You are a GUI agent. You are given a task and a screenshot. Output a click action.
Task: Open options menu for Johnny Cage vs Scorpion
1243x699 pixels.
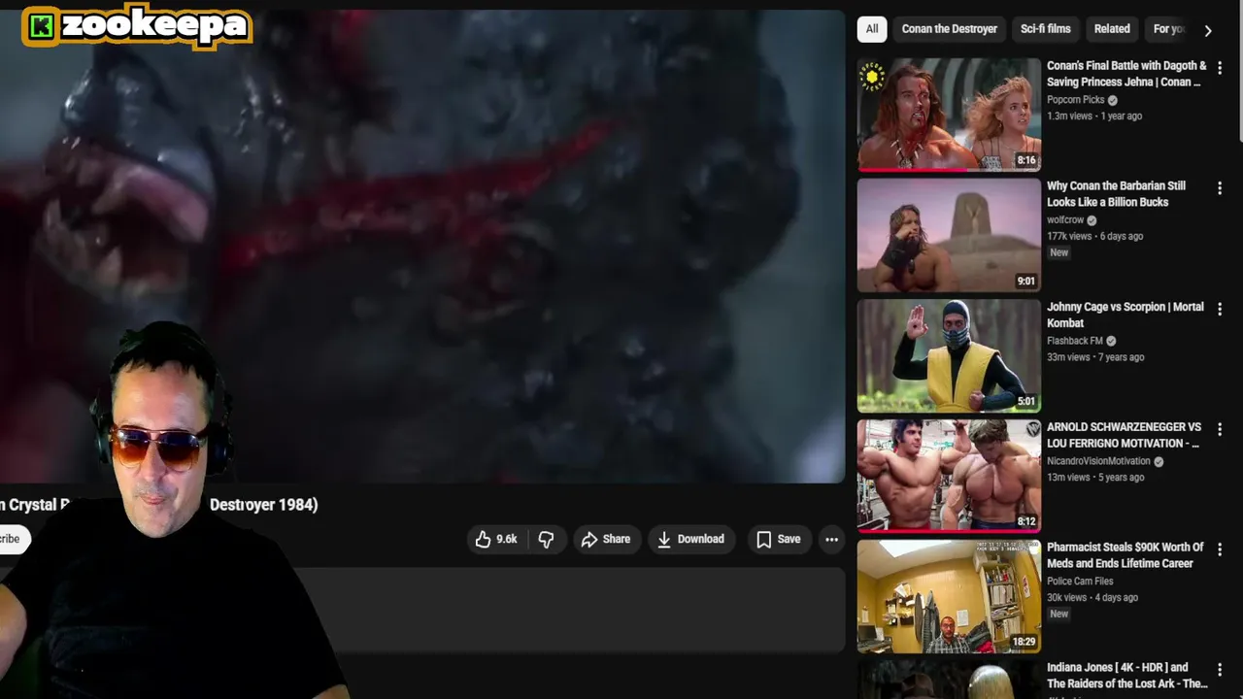coord(1220,309)
